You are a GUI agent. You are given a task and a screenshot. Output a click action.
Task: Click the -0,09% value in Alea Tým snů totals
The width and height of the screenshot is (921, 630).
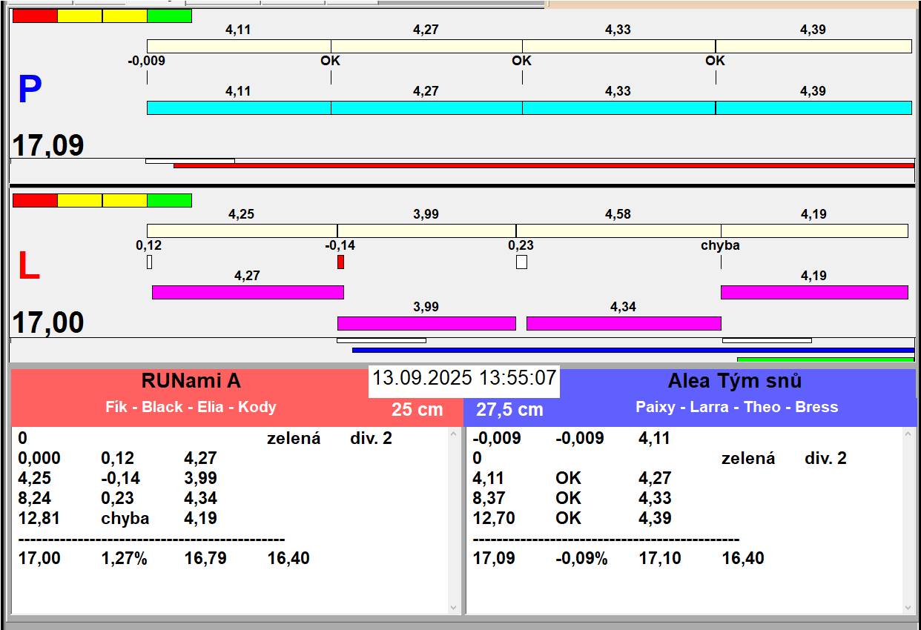[581, 558]
